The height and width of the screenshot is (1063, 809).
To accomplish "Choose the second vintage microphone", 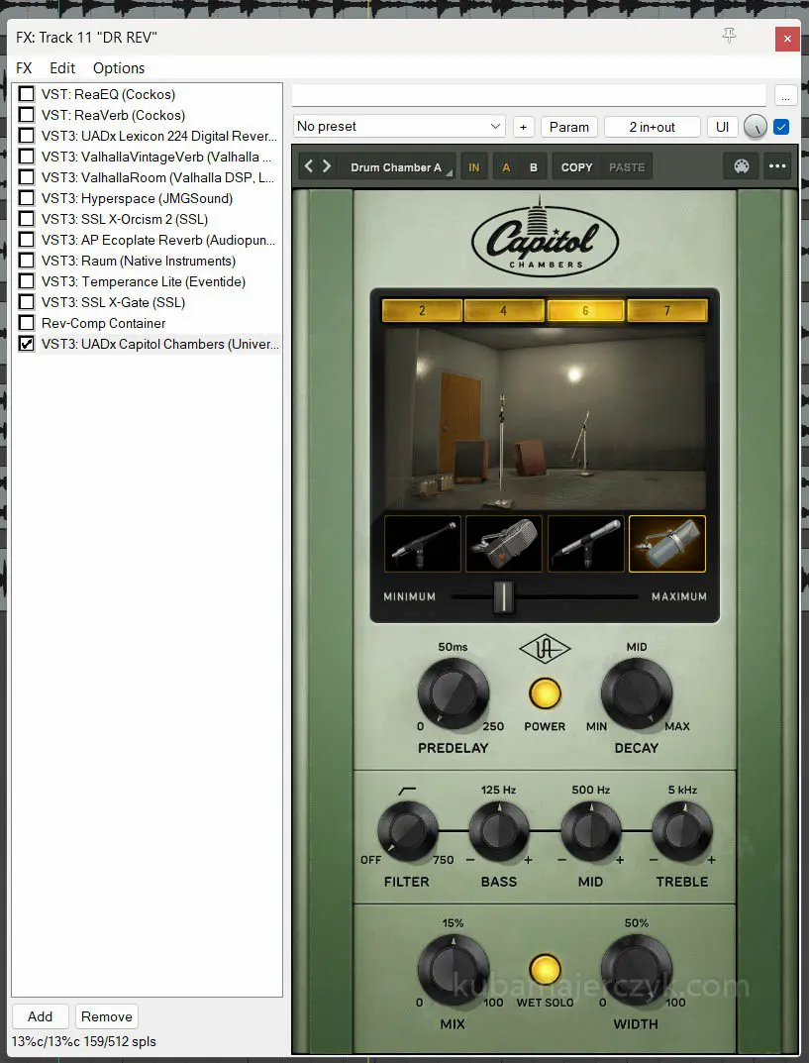I will 504,544.
